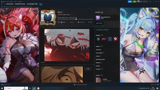Open the red 25+ badge
This screenshot has height=90, width=160.
[104, 39]
